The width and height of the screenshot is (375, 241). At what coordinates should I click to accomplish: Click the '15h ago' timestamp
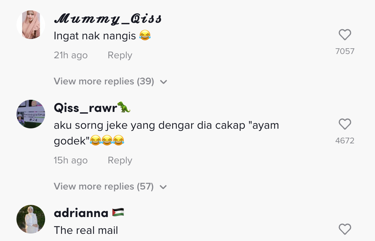tap(71, 161)
